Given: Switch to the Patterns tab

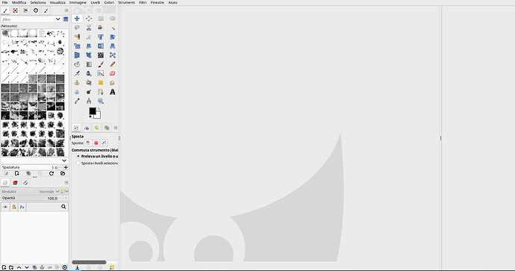Looking at the screenshot, I should 15,10.
